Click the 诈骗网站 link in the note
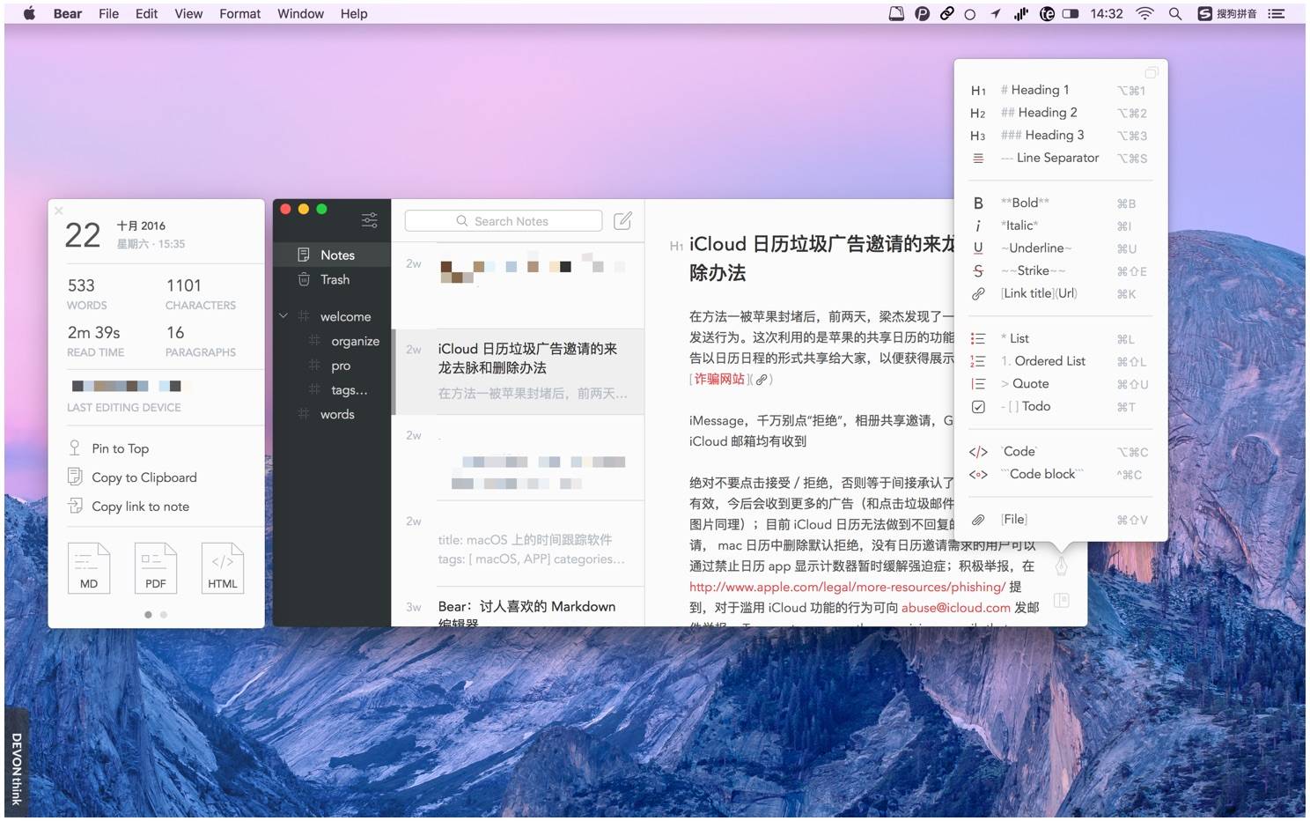Viewport: 1310px width, 821px height. click(x=719, y=379)
